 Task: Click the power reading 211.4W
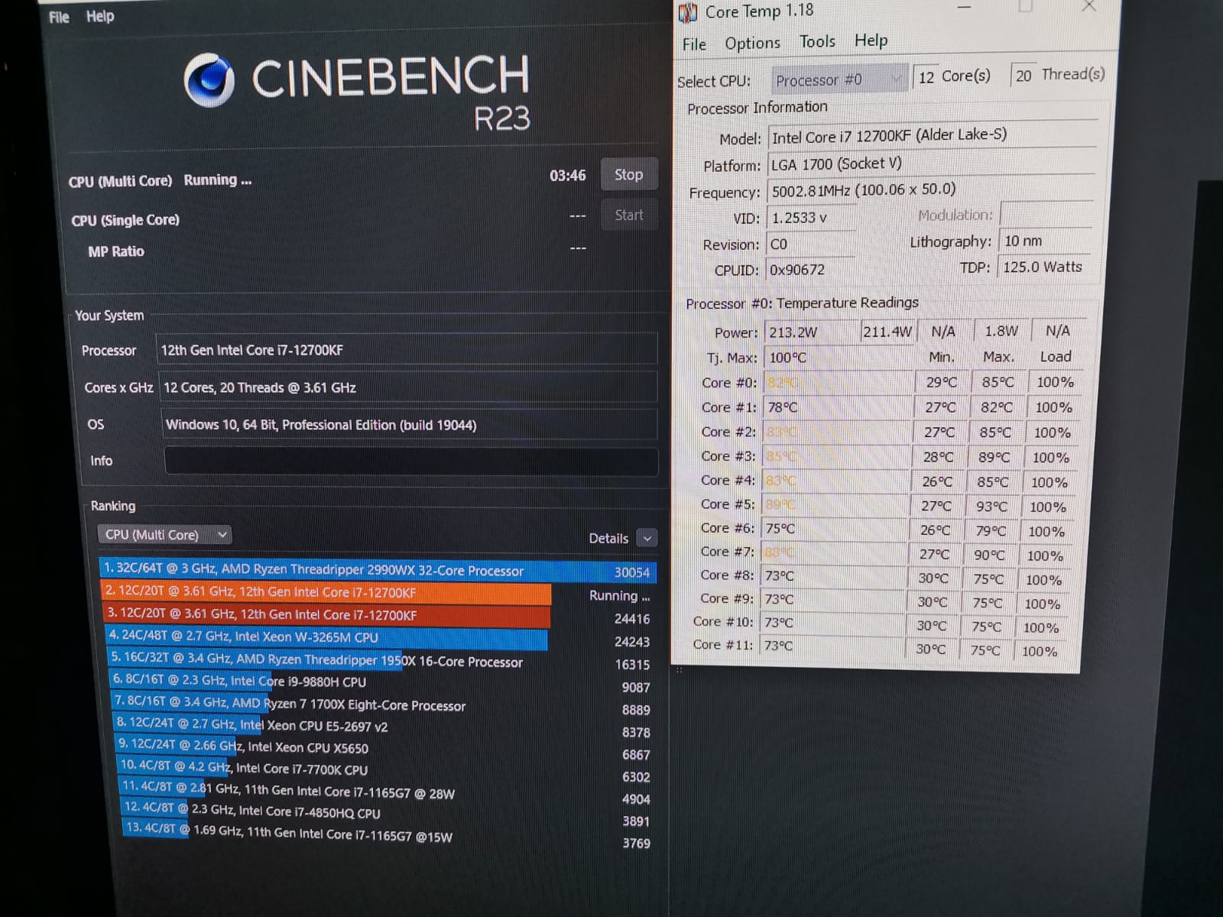888,332
